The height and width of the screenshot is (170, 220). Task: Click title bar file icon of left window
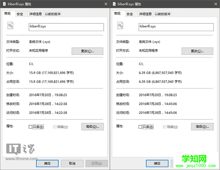point(4,4)
